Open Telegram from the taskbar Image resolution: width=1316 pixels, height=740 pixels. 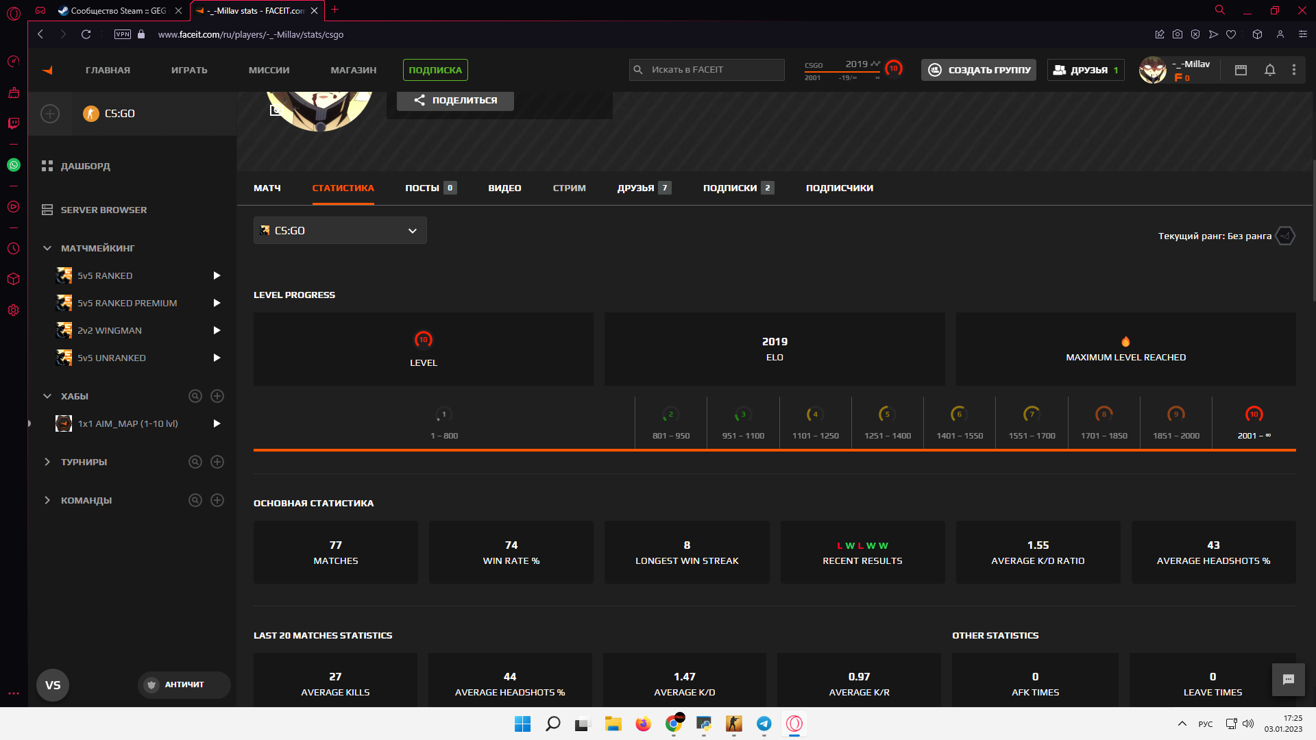pos(764,724)
